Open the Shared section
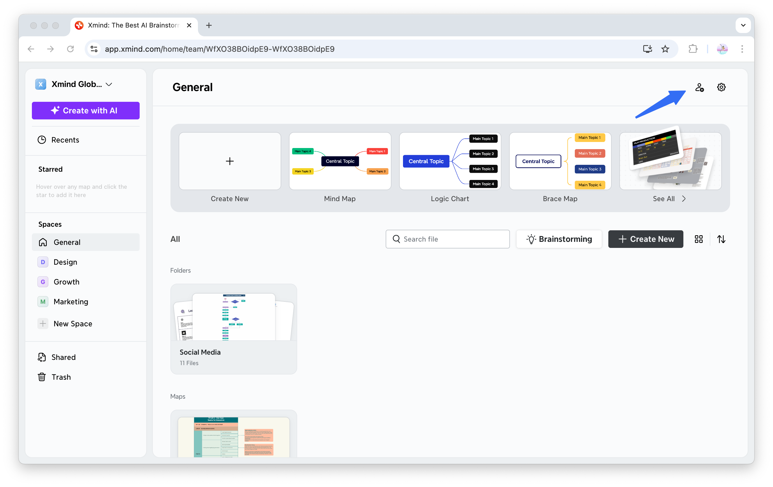773x487 pixels. click(x=85, y=357)
